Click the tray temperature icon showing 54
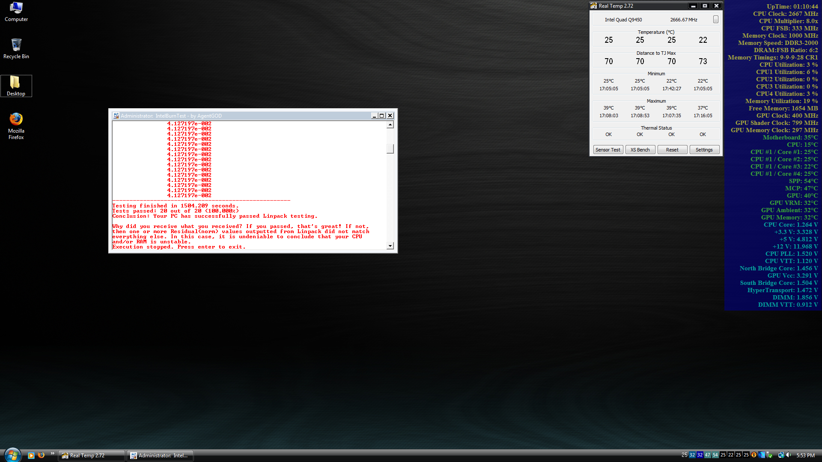Screen dimensions: 822x462 coord(715,455)
